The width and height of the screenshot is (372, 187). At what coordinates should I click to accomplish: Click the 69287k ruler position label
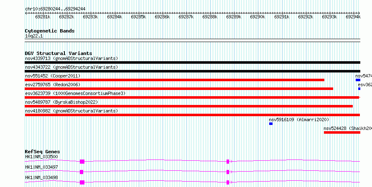[x=186, y=17]
